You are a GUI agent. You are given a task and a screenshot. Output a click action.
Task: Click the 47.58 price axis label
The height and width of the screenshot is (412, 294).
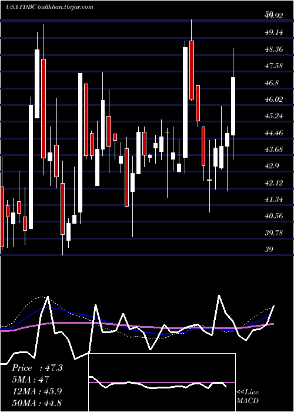274,66
